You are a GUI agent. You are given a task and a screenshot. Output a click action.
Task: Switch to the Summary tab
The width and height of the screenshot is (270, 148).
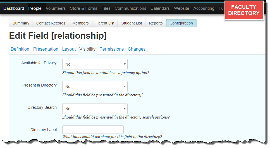21,23
